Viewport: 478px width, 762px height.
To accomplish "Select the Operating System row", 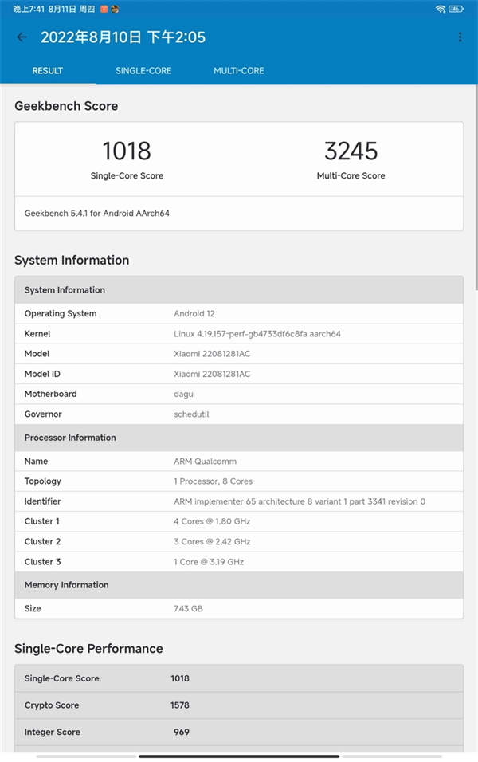I will (238, 314).
